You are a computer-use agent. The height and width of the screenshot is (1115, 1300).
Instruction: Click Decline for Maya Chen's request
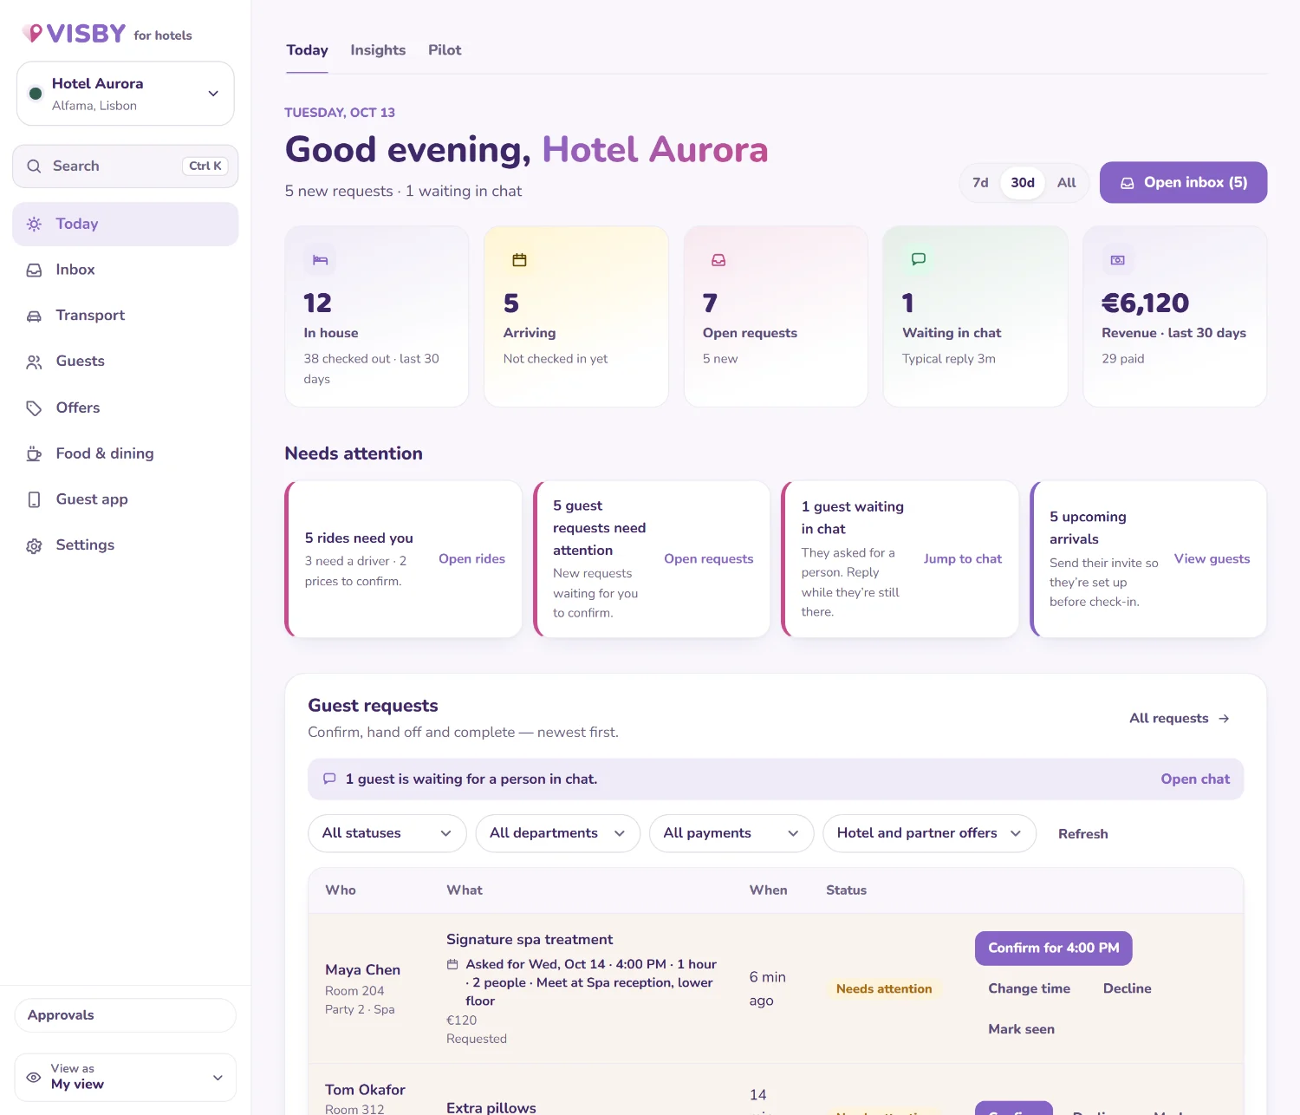[x=1127, y=988]
